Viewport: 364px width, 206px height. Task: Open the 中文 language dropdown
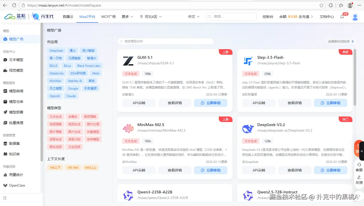[194, 17]
